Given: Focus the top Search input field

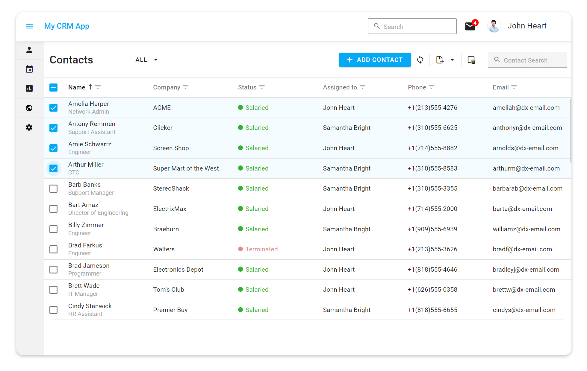Looking at the screenshot, I should click(x=412, y=26).
